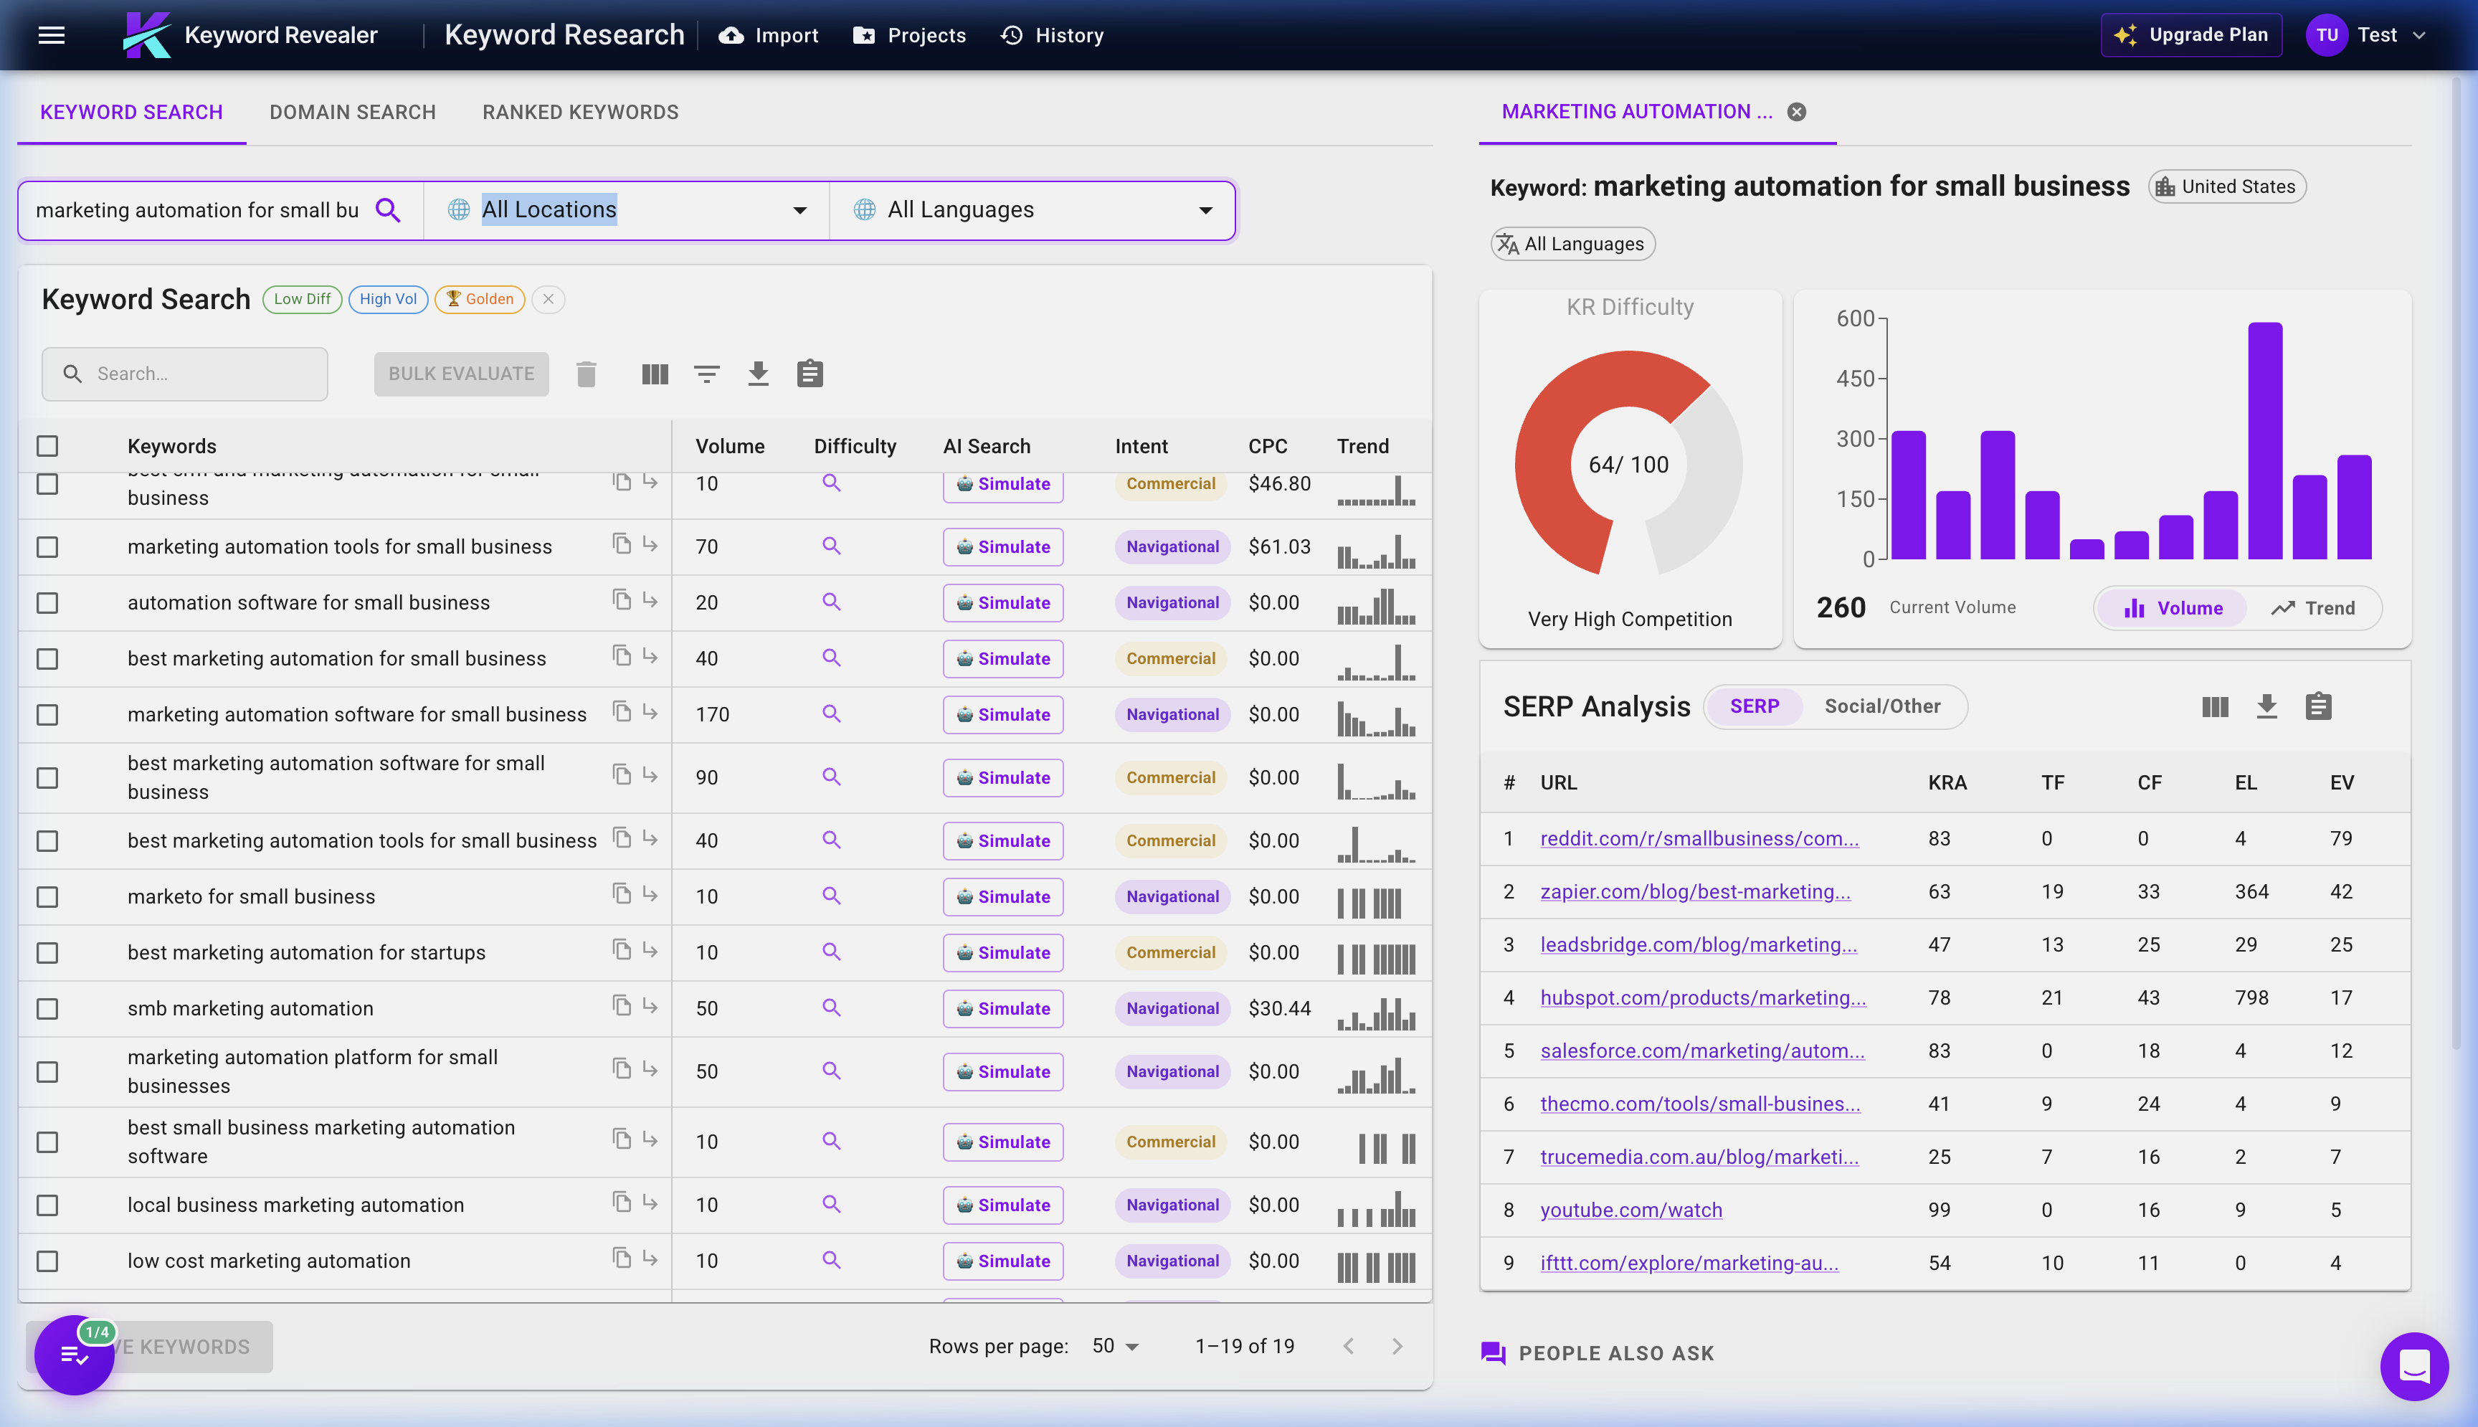Click the search magnifier icon in keyword field
The image size is (2478, 1427).
point(388,209)
